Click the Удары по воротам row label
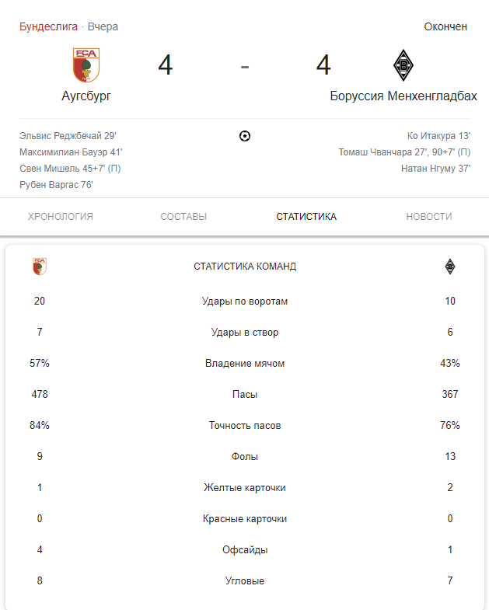 245,302
